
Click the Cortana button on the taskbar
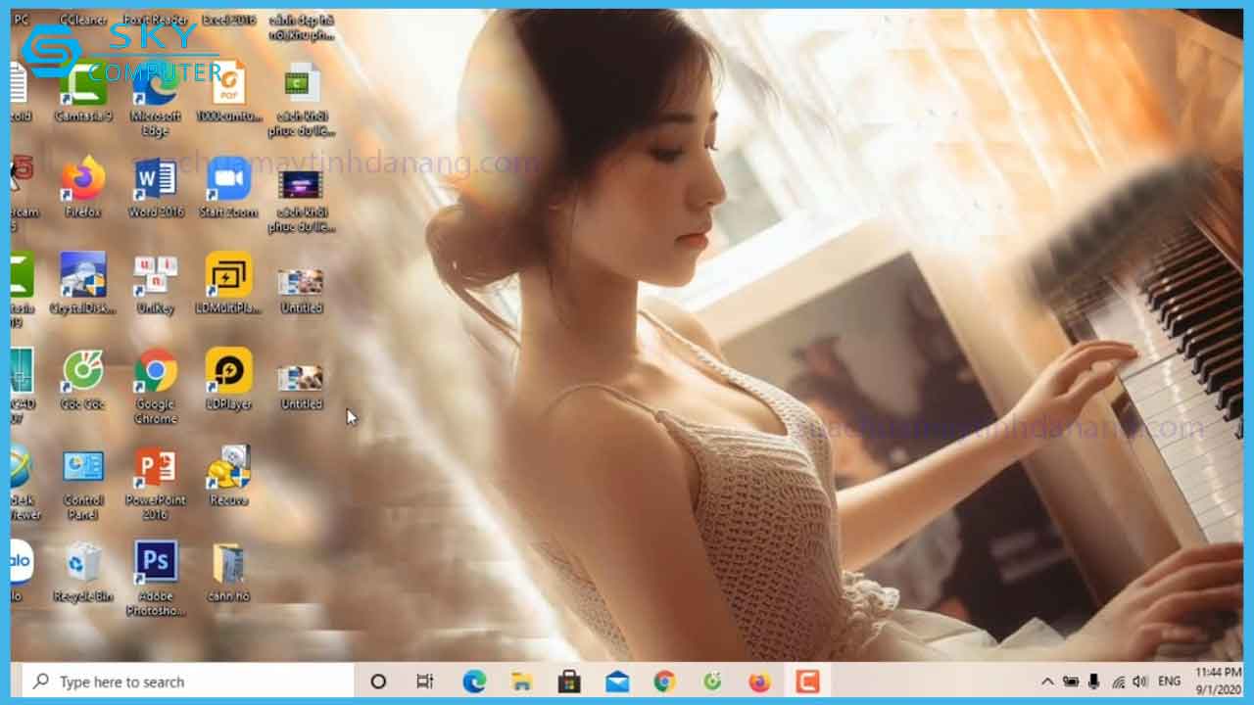coord(377,681)
